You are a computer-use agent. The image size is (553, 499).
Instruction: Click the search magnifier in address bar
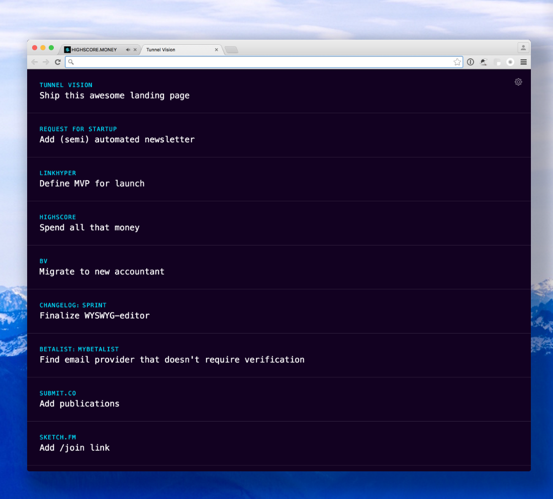(71, 62)
